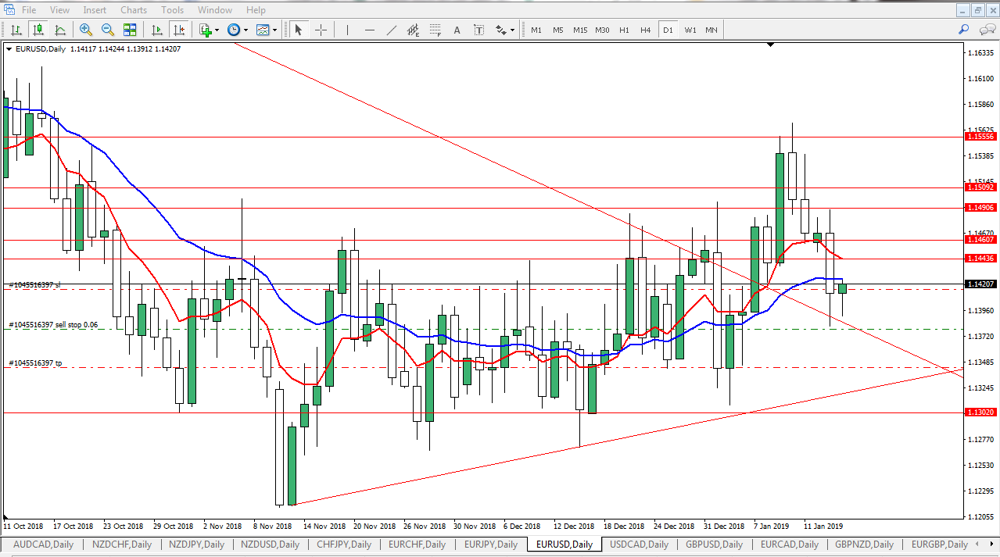This screenshot has width=1000, height=557.
Task: Click the sell stop 0.06 order label
Action: 53,324
